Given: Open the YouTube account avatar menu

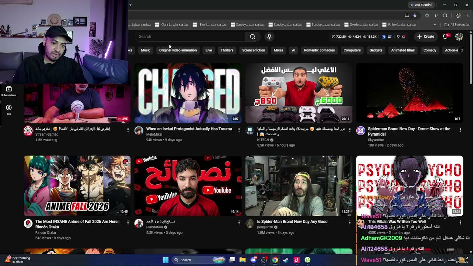Looking at the screenshot, I should (x=459, y=37).
